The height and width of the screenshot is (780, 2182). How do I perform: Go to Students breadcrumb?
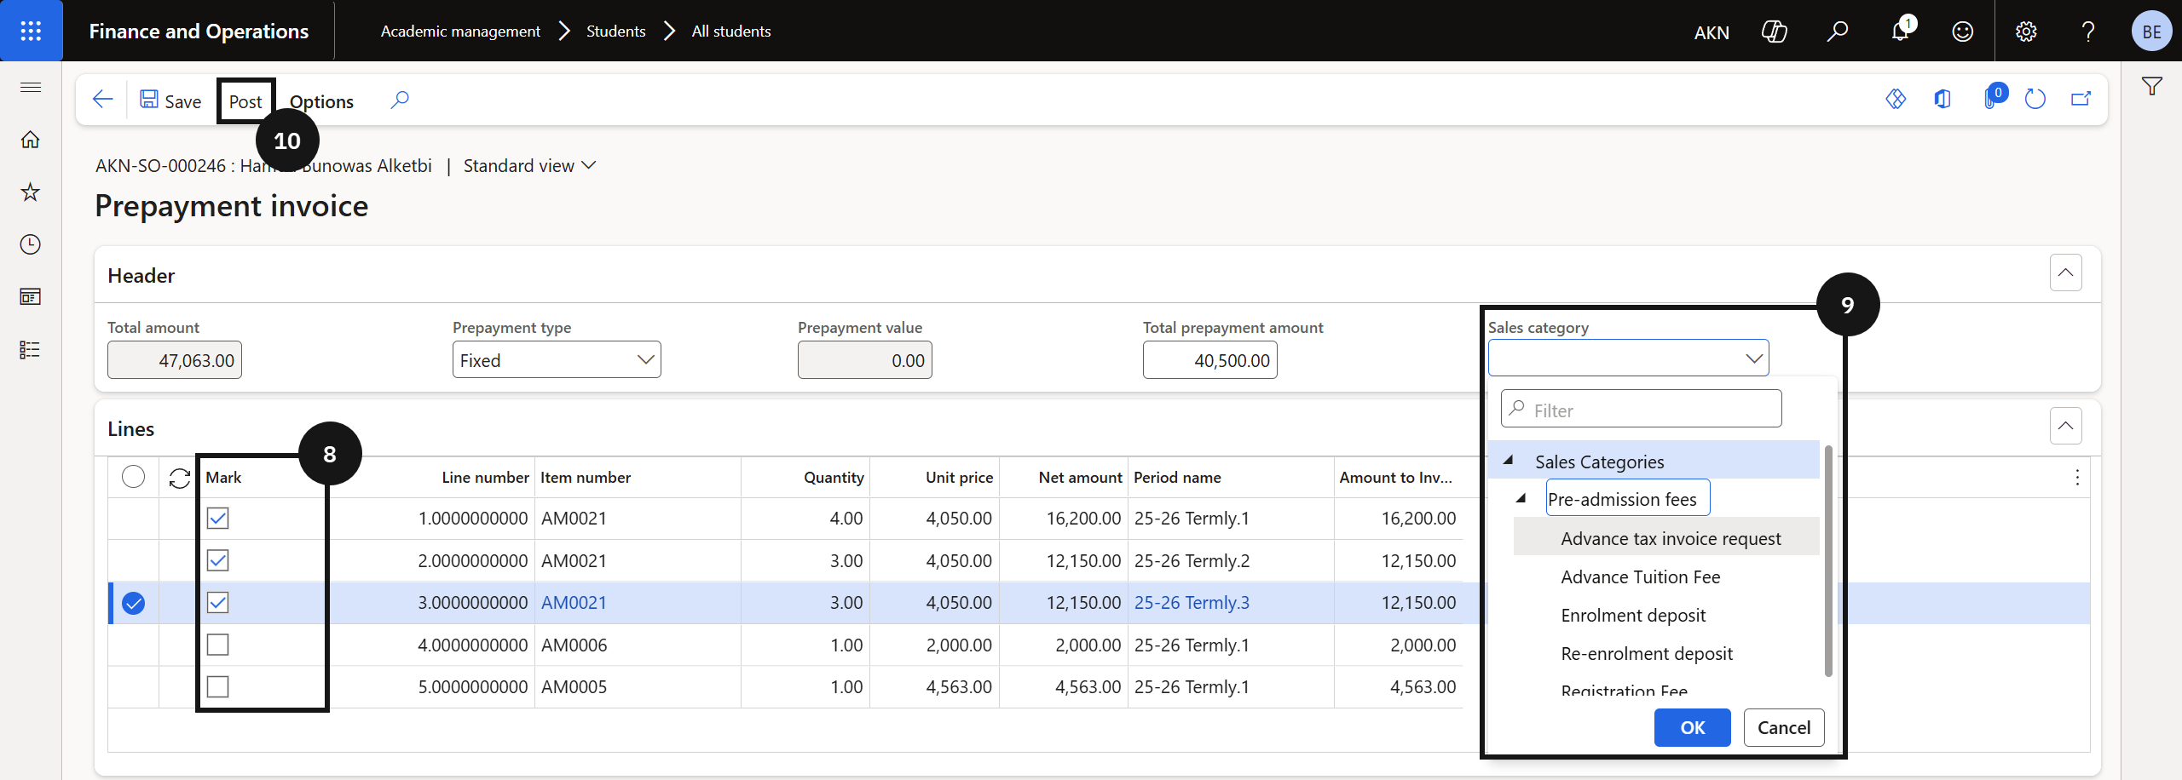point(615,32)
